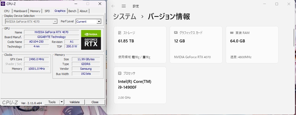
Task: Click the Technology 4 nm value
Action: [x=36, y=46]
